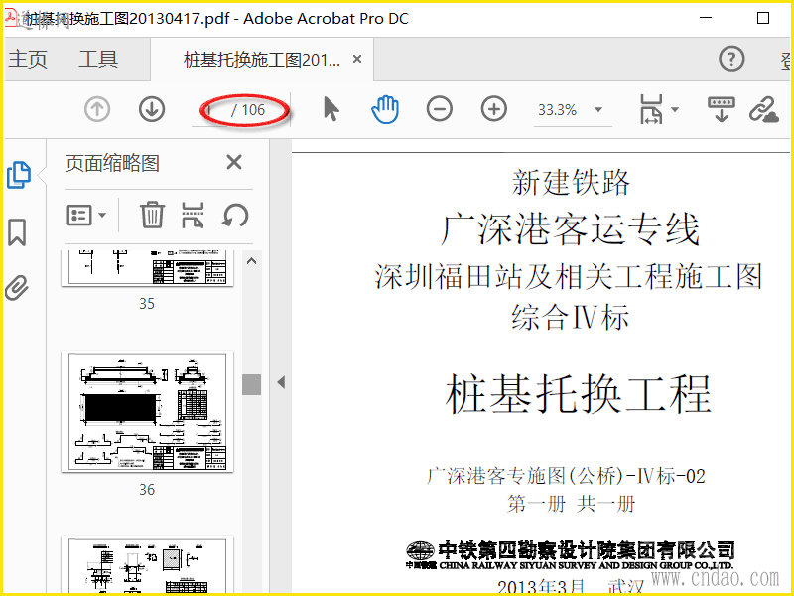This screenshot has height=596, width=794.
Task: Click page label 36 under thumbnail
Action: pyautogui.click(x=147, y=490)
